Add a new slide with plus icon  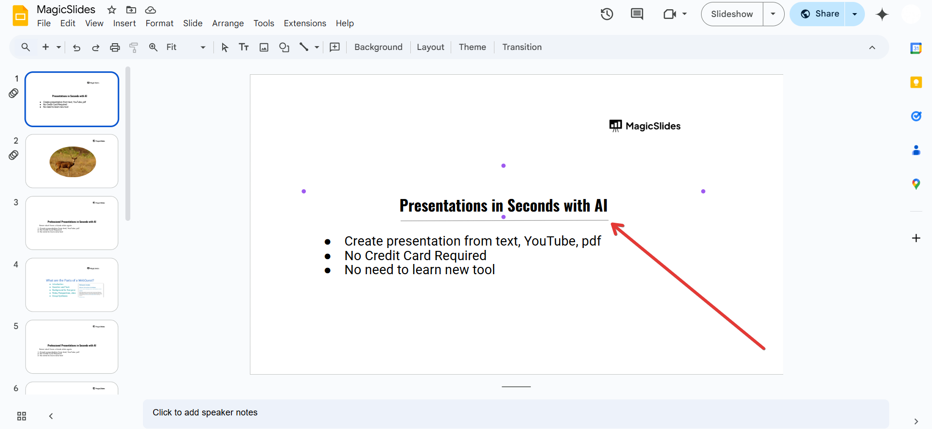46,47
